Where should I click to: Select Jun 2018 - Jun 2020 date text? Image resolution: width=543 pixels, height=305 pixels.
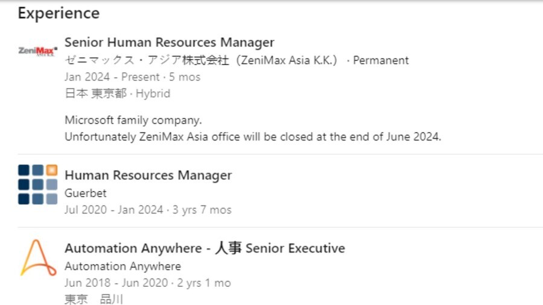coord(116,283)
